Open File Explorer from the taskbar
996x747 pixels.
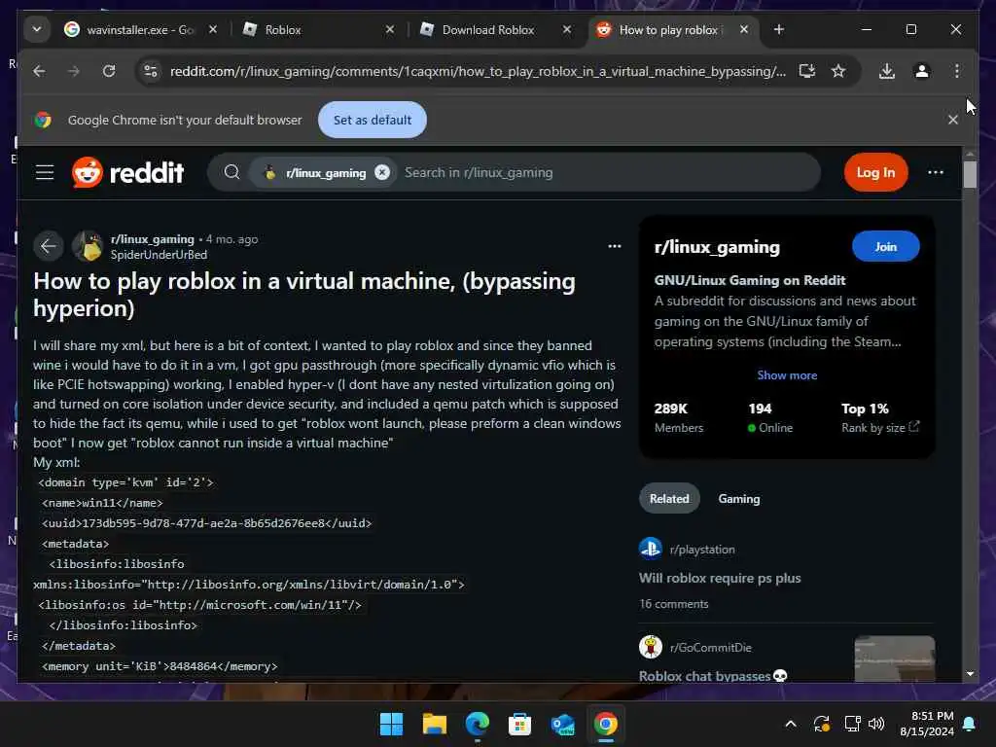coord(435,724)
